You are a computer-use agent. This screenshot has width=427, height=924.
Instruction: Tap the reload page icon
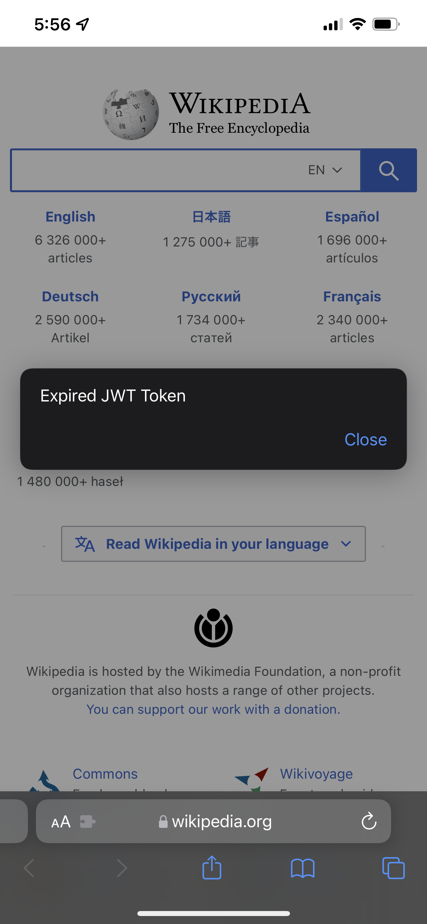point(368,821)
